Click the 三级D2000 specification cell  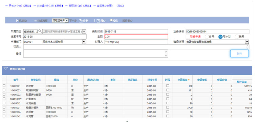click(57, 117)
